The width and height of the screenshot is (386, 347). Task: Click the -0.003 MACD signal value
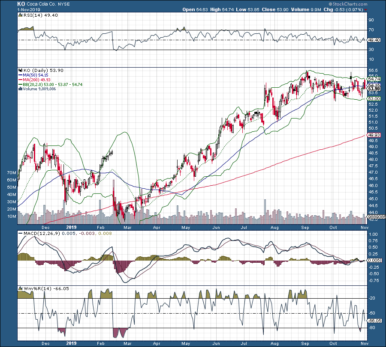(86, 233)
